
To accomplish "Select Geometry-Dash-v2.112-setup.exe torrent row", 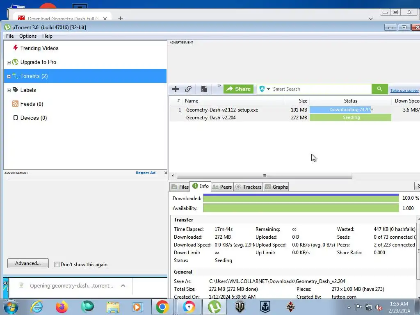I will [294, 110].
